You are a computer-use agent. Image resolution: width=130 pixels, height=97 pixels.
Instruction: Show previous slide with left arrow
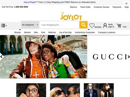(x=2, y=57)
